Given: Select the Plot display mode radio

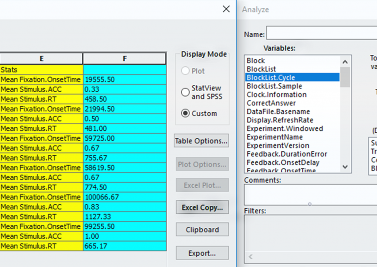Looking at the screenshot, I should (x=185, y=71).
